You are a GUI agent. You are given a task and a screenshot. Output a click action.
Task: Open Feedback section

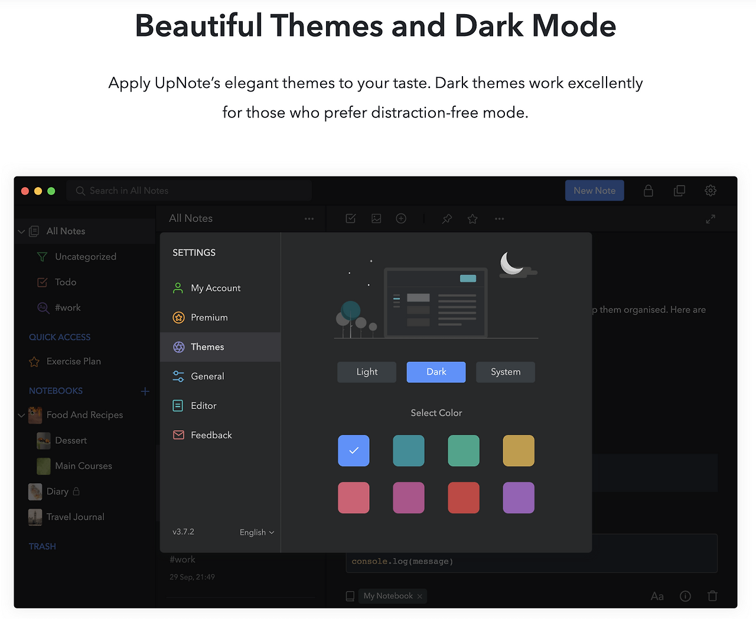pos(220,435)
